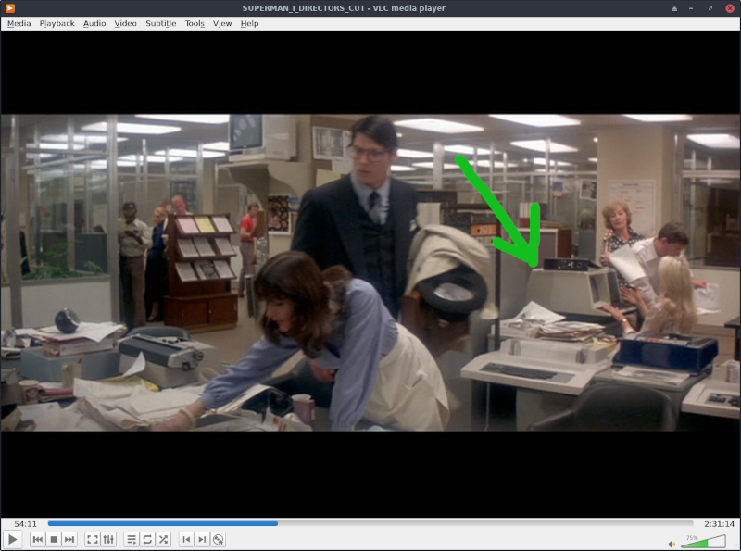
Task: Open the View menu
Action: pyautogui.click(x=222, y=24)
